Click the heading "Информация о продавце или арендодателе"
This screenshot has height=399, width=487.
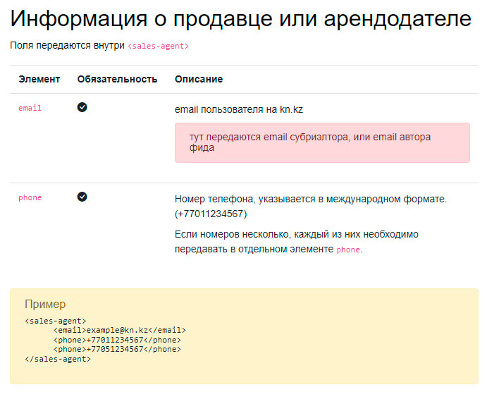click(241, 19)
